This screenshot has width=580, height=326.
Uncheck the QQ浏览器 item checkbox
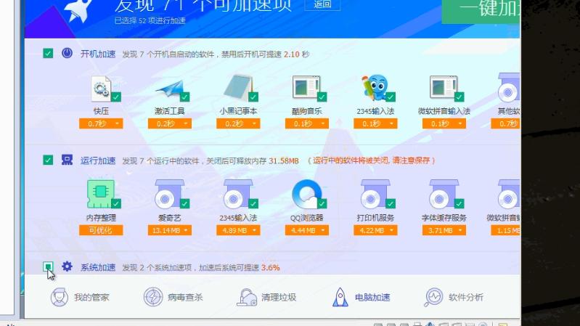click(x=322, y=203)
